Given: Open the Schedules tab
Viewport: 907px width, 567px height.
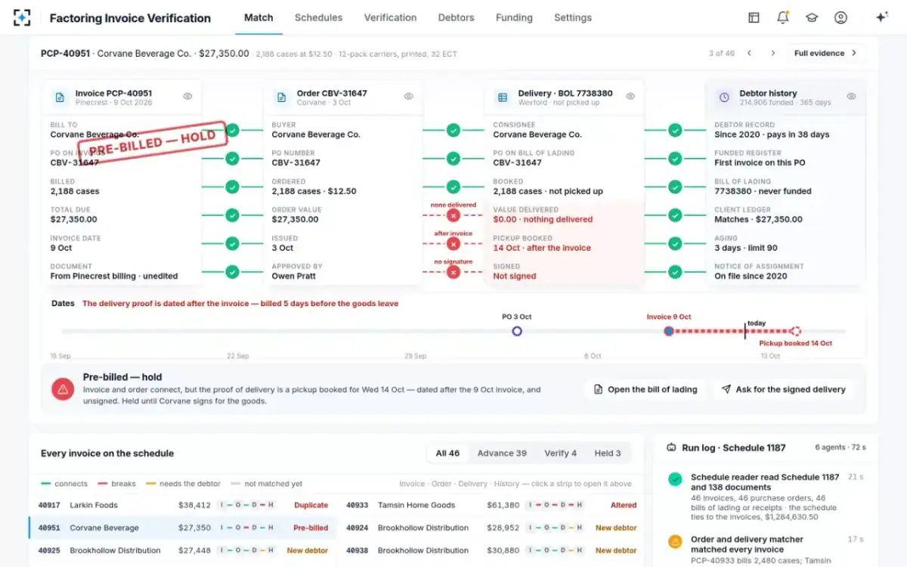Looking at the screenshot, I should pos(318,17).
